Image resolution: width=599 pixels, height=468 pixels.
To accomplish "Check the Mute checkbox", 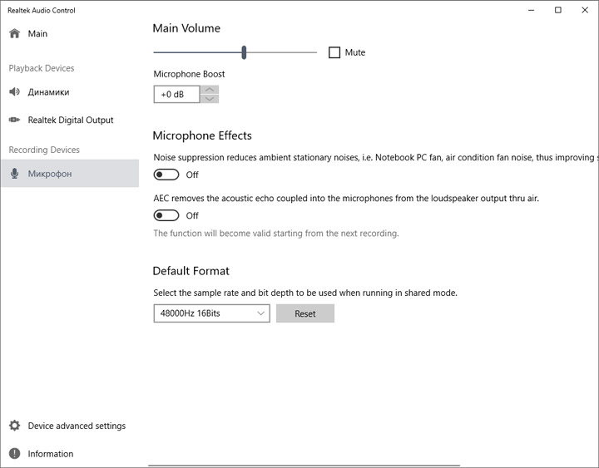I will coord(334,52).
